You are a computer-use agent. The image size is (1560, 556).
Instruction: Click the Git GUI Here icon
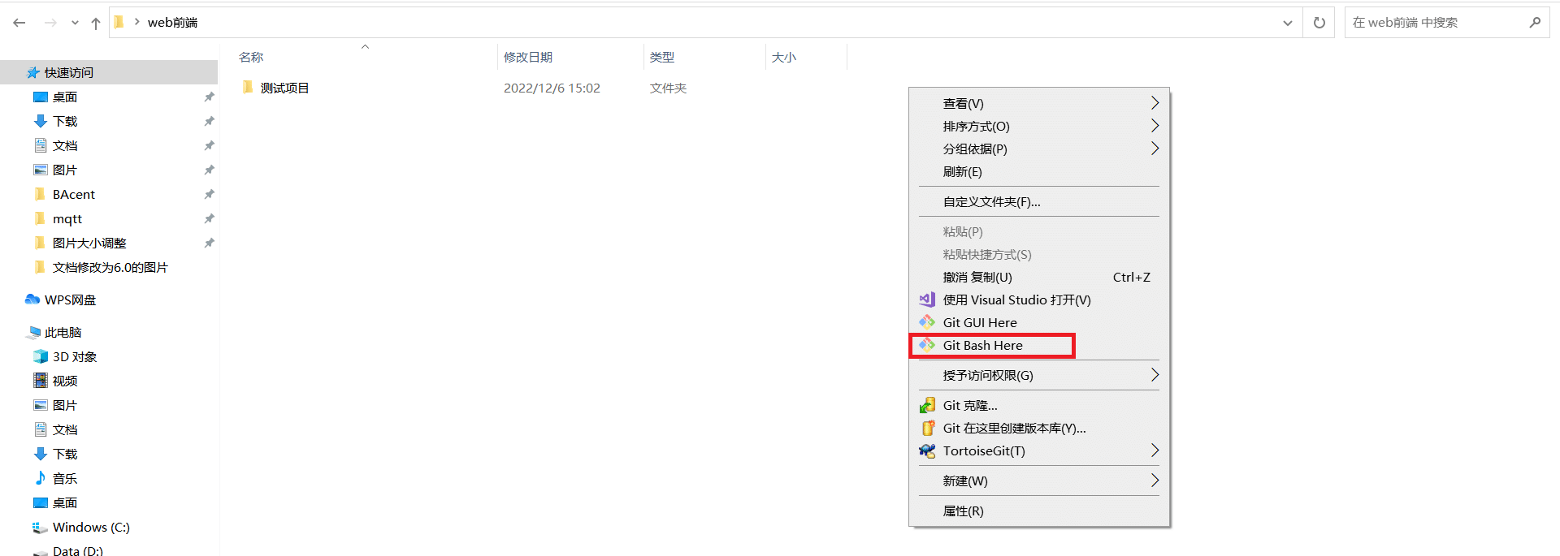click(x=927, y=322)
